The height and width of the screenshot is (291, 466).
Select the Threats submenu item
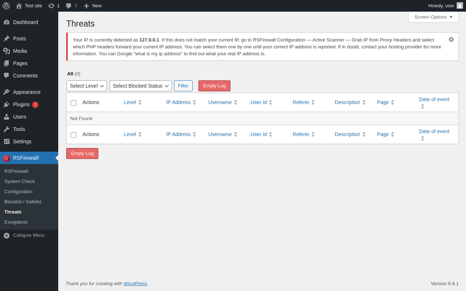13,212
